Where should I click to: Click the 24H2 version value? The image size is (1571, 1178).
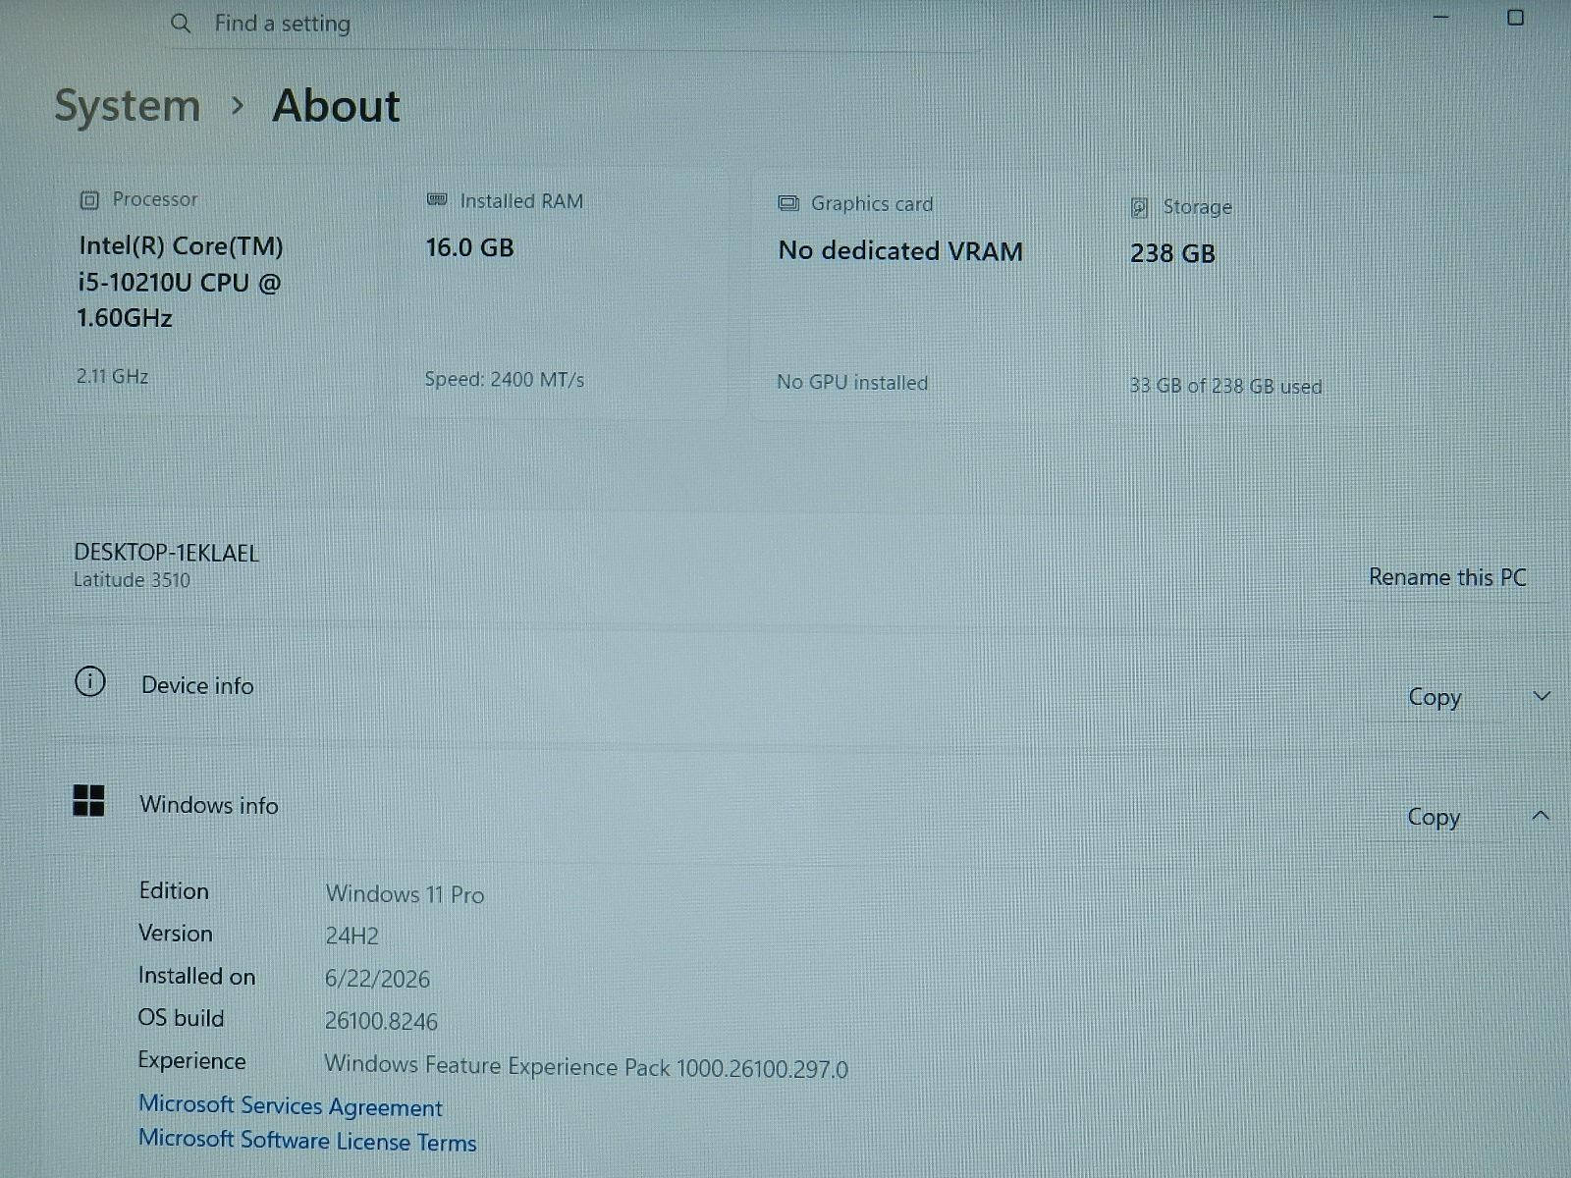pyautogui.click(x=352, y=937)
